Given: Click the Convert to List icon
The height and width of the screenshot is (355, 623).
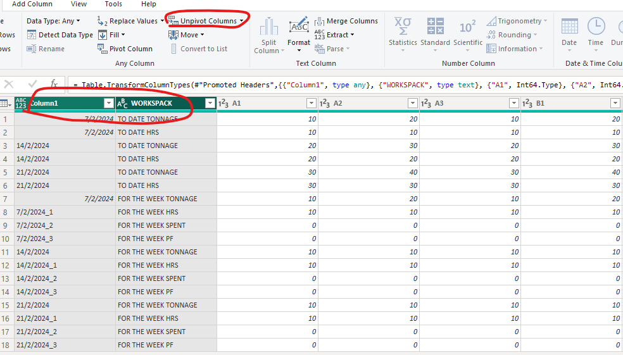Looking at the screenshot, I should pos(173,49).
